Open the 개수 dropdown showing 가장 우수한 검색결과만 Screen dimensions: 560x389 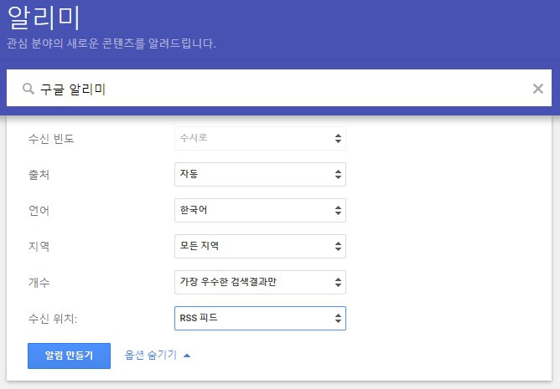[x=260, y=283]
